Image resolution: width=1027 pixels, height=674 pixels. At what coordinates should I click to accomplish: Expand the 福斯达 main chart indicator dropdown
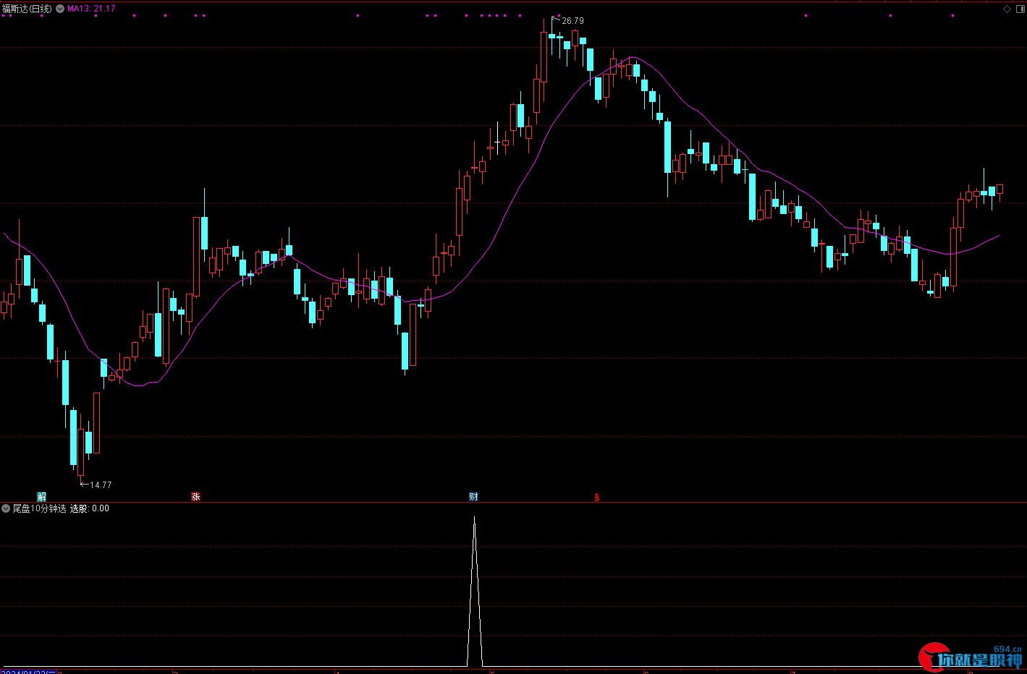click(x=60, y=9)
